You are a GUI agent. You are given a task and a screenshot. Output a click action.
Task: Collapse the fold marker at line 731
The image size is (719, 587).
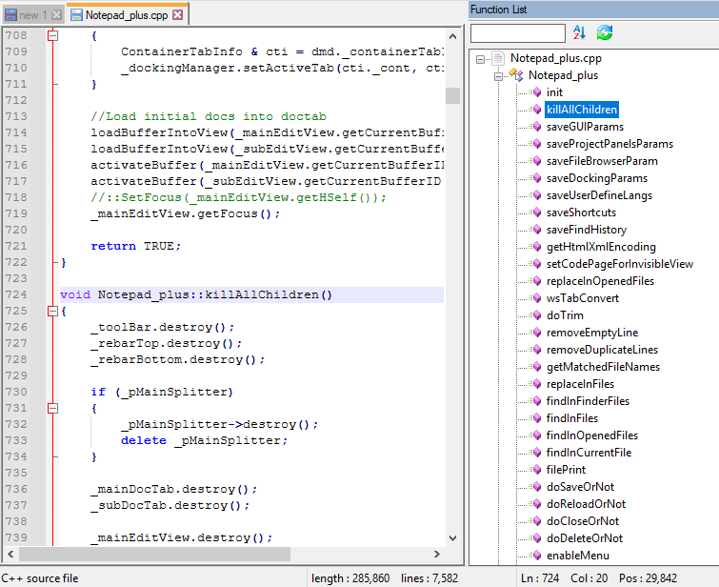coord(53,408)
